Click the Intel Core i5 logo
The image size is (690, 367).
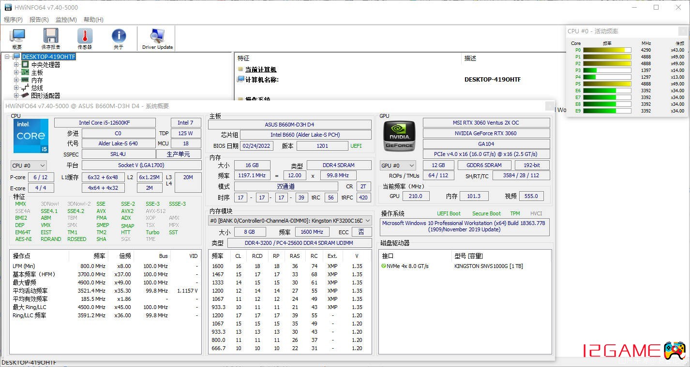[x=31, y=137]
